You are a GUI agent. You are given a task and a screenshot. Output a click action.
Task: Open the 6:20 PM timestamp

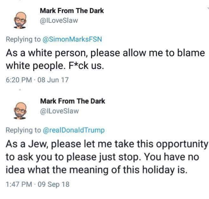tap(19, 80)
